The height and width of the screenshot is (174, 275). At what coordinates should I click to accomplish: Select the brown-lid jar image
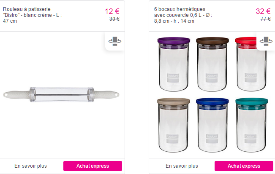tap(212, 64)
